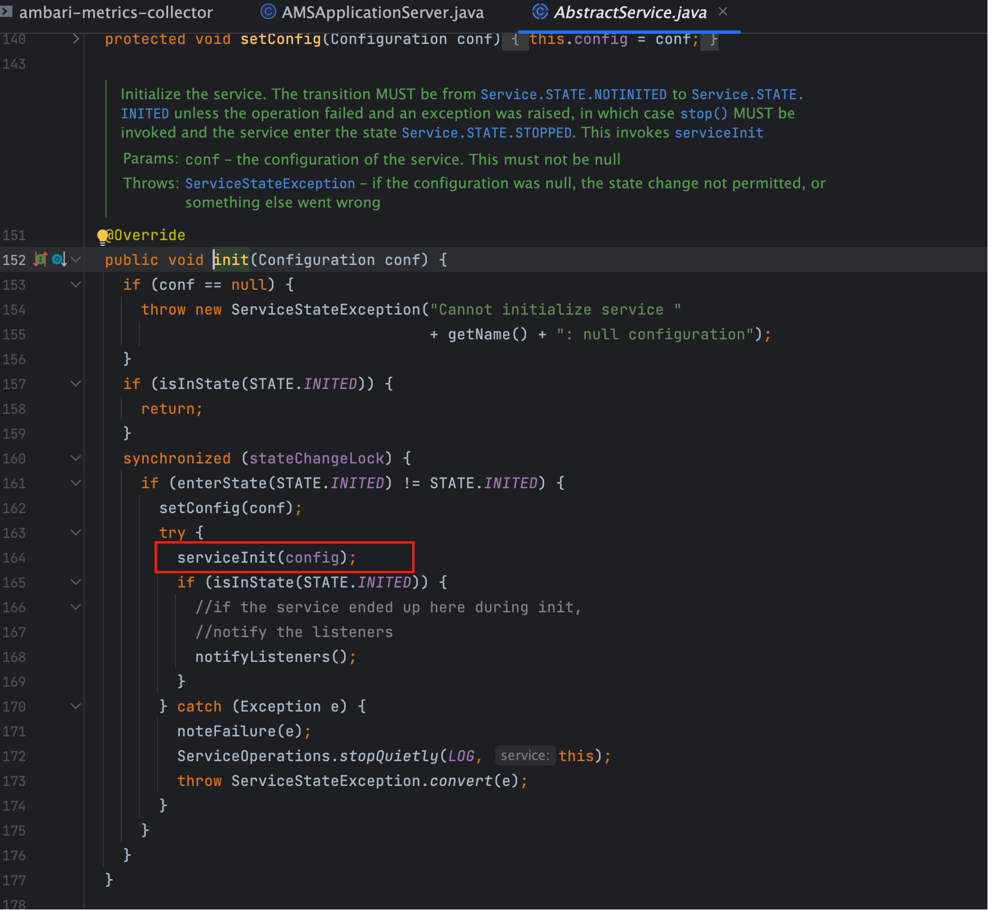This screenshot has height=910, width=988.
Task: Click notifyListeners() on line 168
Action: (x=275, y=657)
